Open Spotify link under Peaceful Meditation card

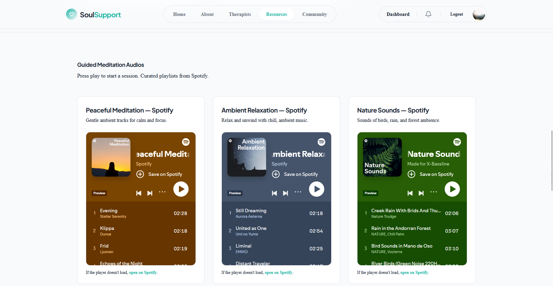pos(143,272)
